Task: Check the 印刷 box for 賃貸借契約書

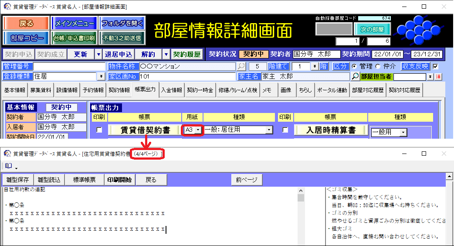Action: tap(99, 130)
